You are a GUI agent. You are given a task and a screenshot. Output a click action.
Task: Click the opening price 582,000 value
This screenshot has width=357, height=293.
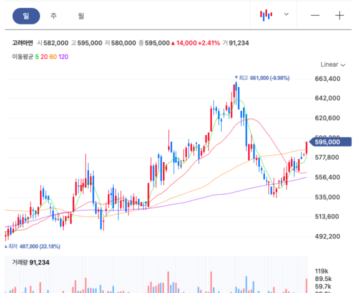[x=56, y=43]
